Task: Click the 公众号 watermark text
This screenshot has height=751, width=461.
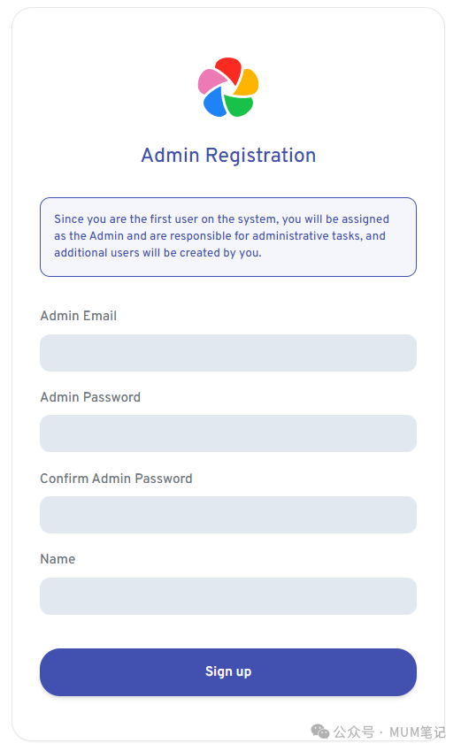Action: pos(354,732)
